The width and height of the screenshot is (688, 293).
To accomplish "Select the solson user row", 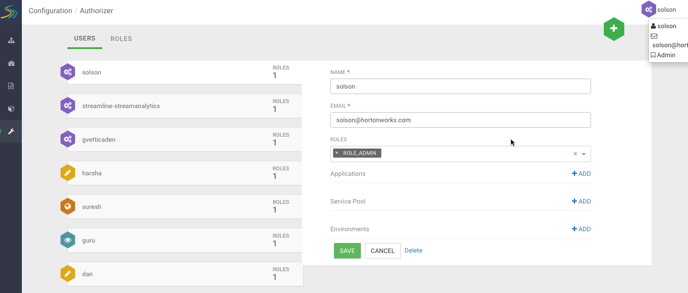I will pyautogui.click(x=185, y=72).
